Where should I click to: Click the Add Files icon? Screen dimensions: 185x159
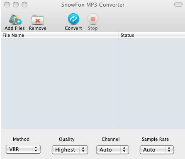click(x=15, y=19)
